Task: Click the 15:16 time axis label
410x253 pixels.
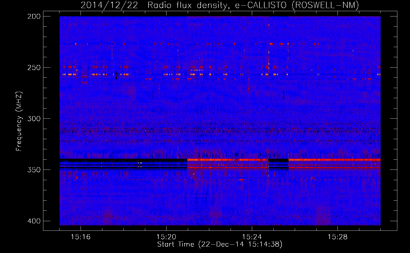Action: coord(81,237)
